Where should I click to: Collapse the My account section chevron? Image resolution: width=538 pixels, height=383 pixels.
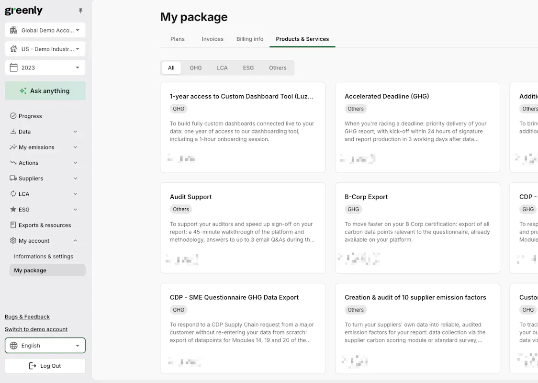(x=76, y=241)
